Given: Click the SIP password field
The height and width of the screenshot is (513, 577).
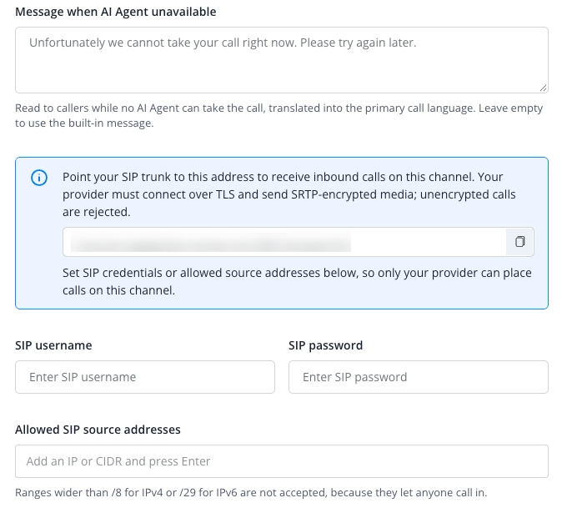Looking at the screenshot, I should pos(419,377).
